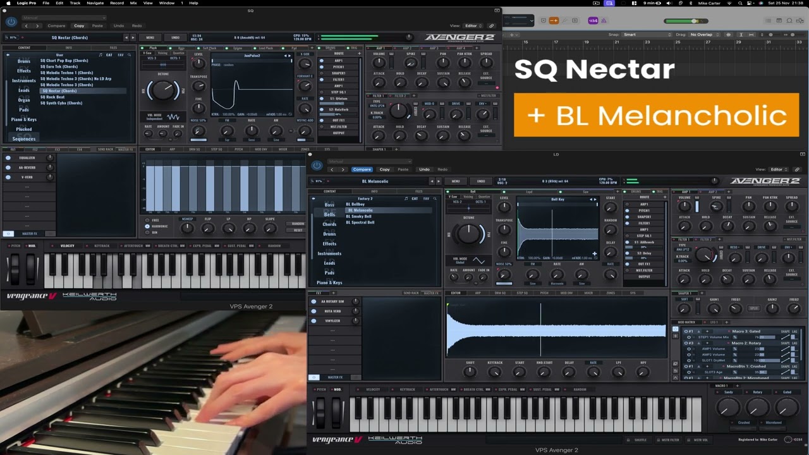Toggle the power button in SQ plugin window

(11, 22)
